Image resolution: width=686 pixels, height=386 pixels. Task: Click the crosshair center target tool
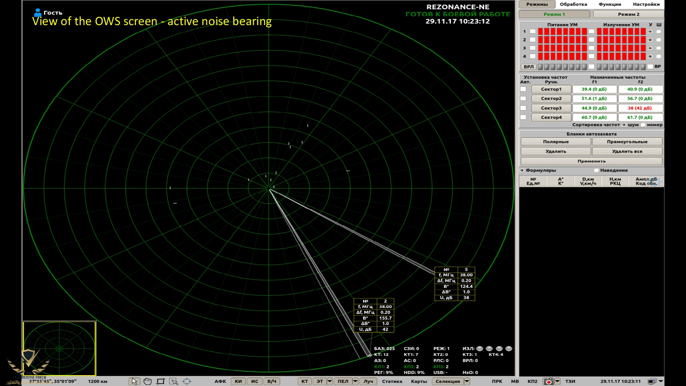tap(187, 381)
